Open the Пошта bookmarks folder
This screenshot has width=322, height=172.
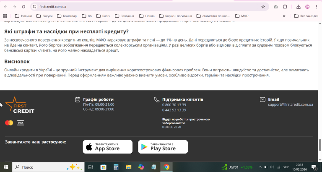click(147, 16)
